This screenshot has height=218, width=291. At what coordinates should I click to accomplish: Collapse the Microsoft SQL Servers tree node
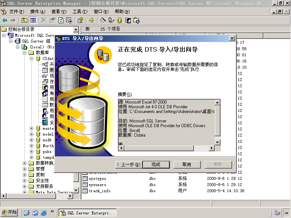4,35
